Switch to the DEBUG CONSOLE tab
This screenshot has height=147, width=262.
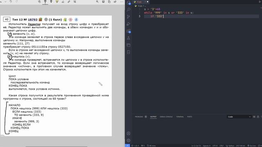click(166, 117)
